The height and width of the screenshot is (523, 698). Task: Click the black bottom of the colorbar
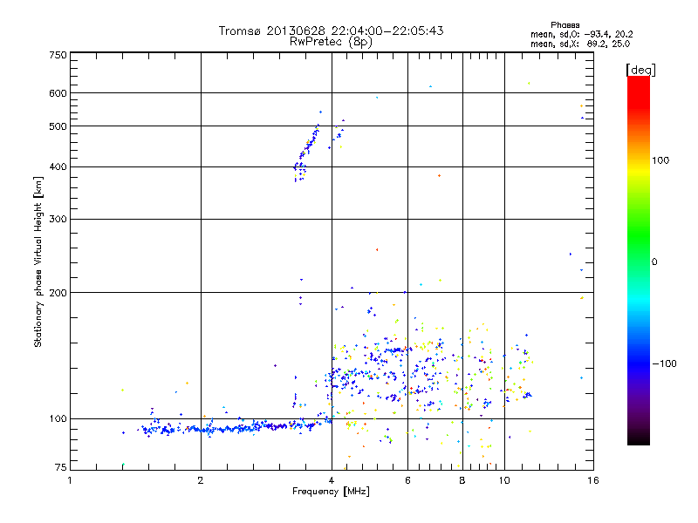(x=639, y=438)
